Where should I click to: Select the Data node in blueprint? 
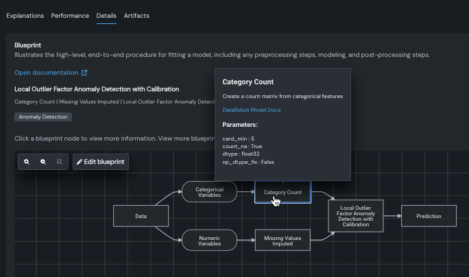141,216
